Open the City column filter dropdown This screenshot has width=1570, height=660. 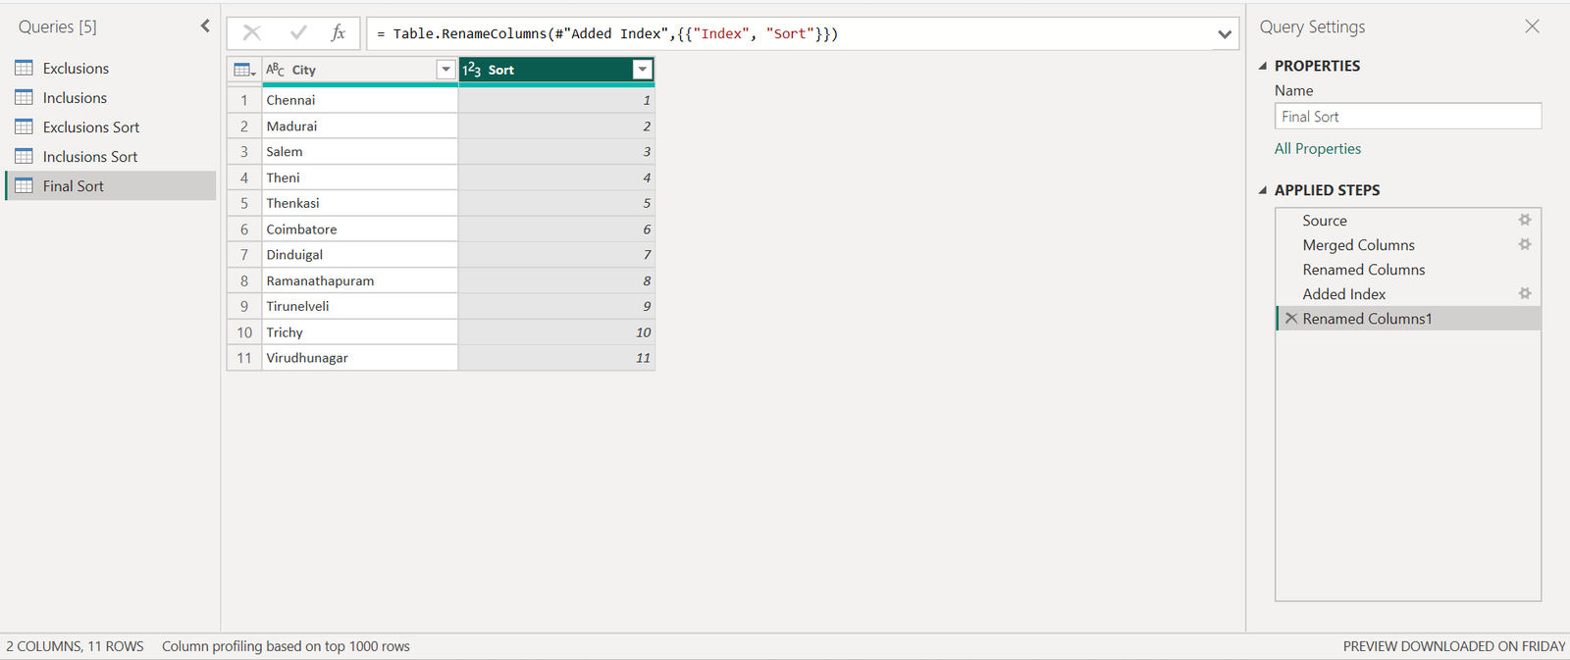tap(445, 70)
